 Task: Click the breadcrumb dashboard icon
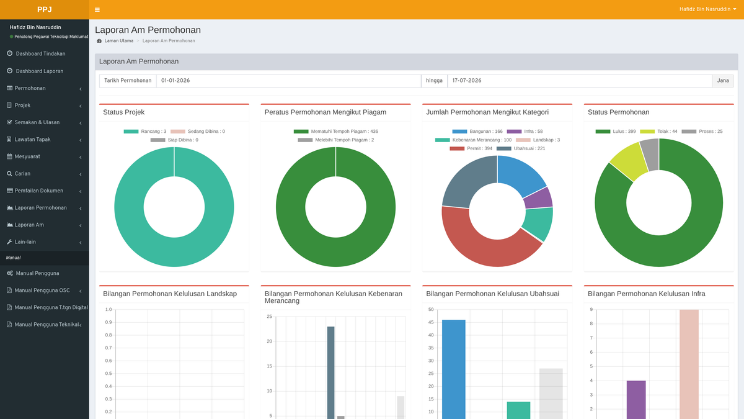point(99,41)
